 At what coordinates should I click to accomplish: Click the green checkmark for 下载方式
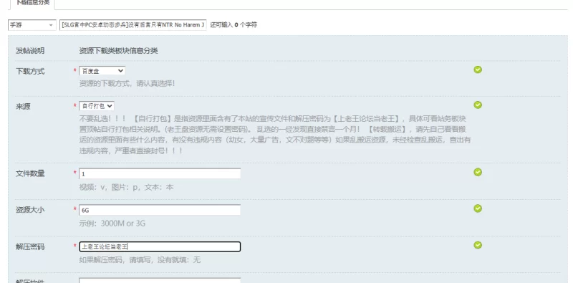tap(478, 69)
